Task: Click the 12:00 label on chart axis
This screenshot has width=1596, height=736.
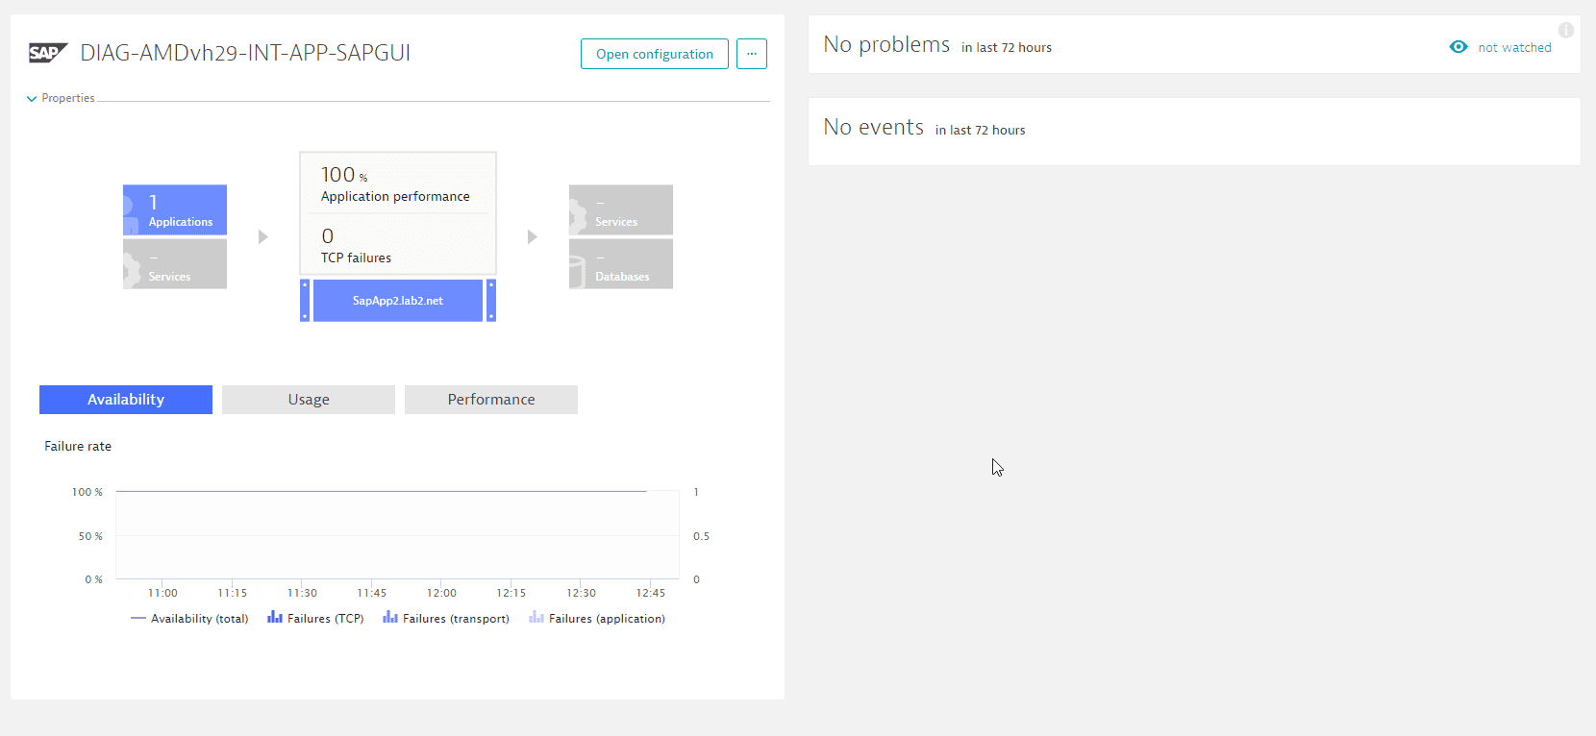Action: (x=441, y=593)
